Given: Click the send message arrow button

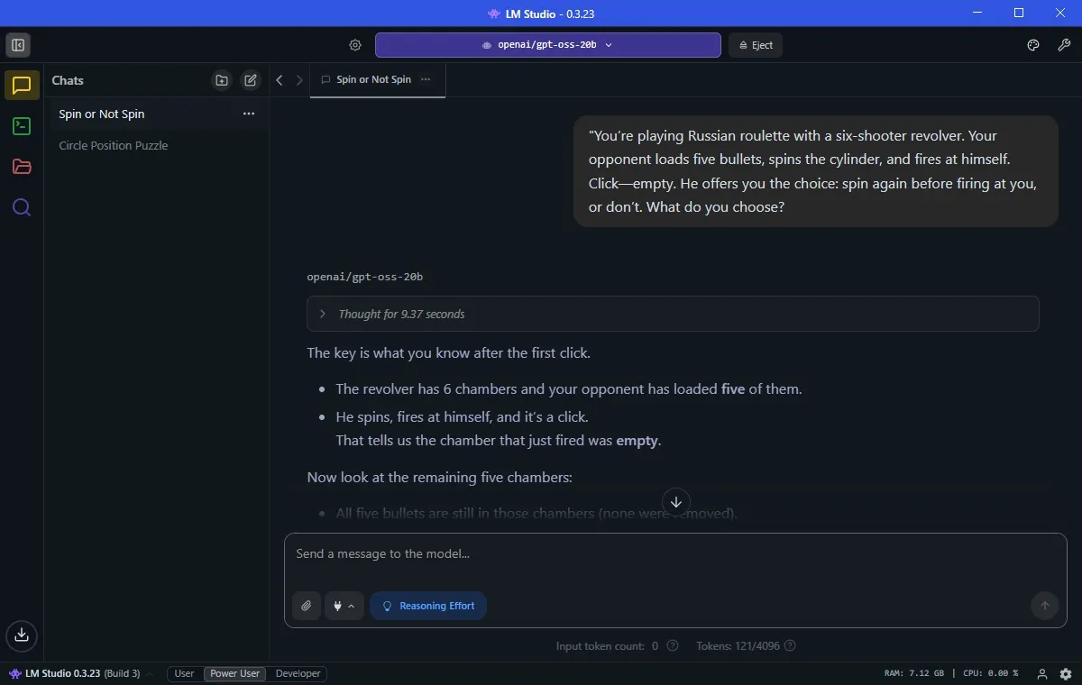Looking at the screenshot, I should pos(1044,606).
